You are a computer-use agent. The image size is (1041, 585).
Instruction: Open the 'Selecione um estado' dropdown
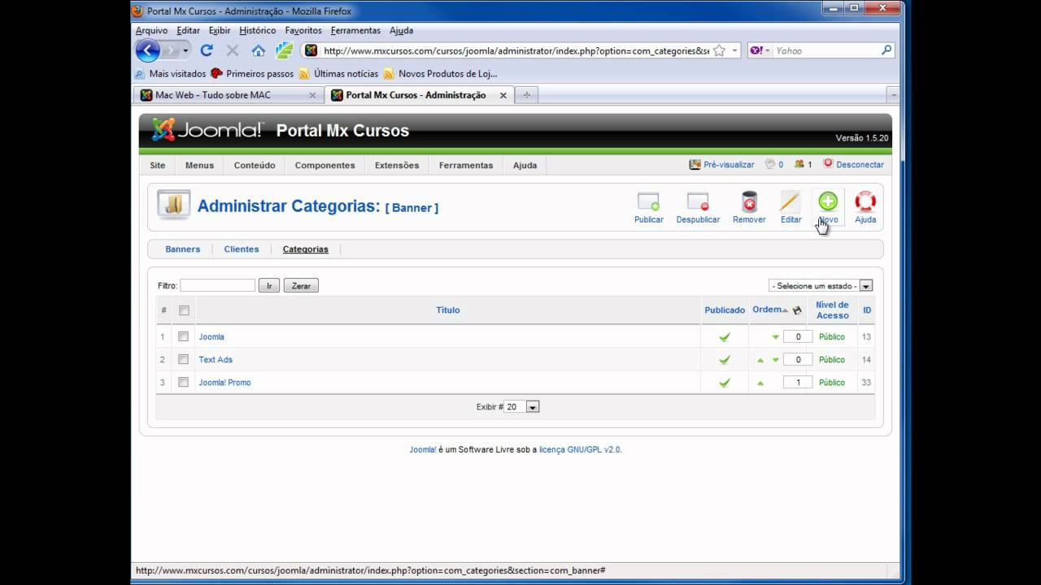820,286
